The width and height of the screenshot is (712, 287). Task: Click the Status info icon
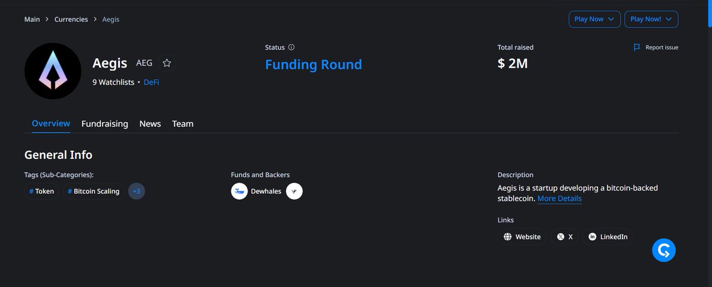(291, 47)
